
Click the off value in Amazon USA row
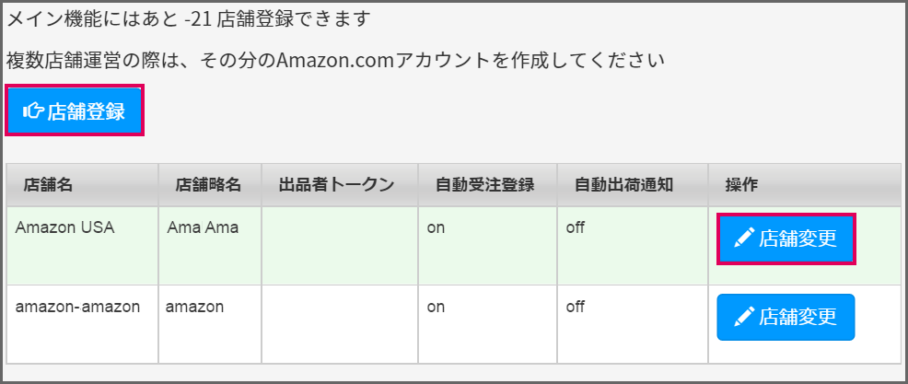[575, 227]
